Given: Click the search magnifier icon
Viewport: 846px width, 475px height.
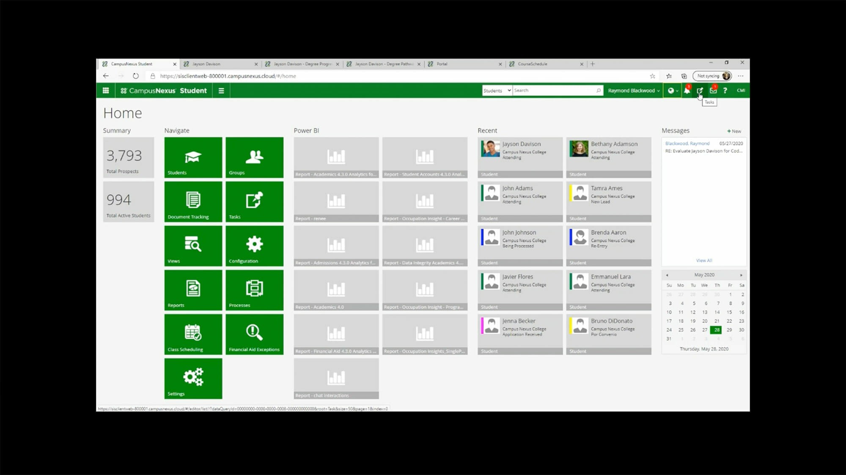Looking at the screenshot, I should pos(598,90).
